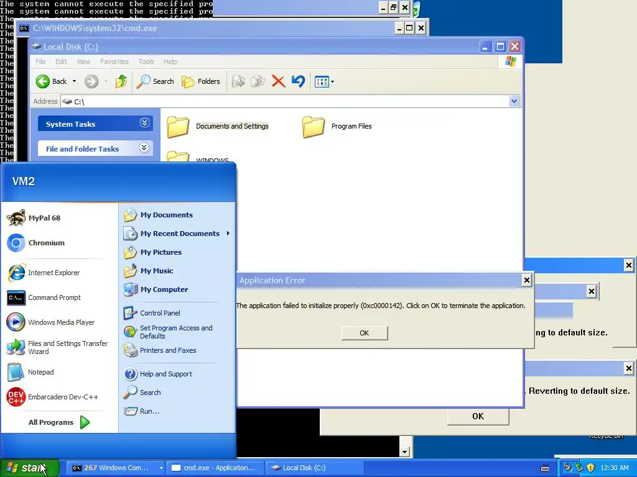The image size is (637, 477).
Task: Open Control Panel
Action: click(152, 313)
